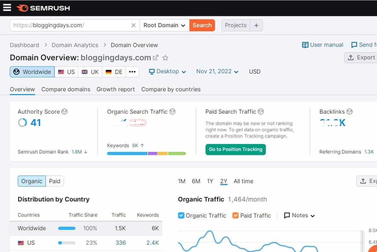Switch database to UK
This screenshot has width=377, height=252.
pos(90,72)
